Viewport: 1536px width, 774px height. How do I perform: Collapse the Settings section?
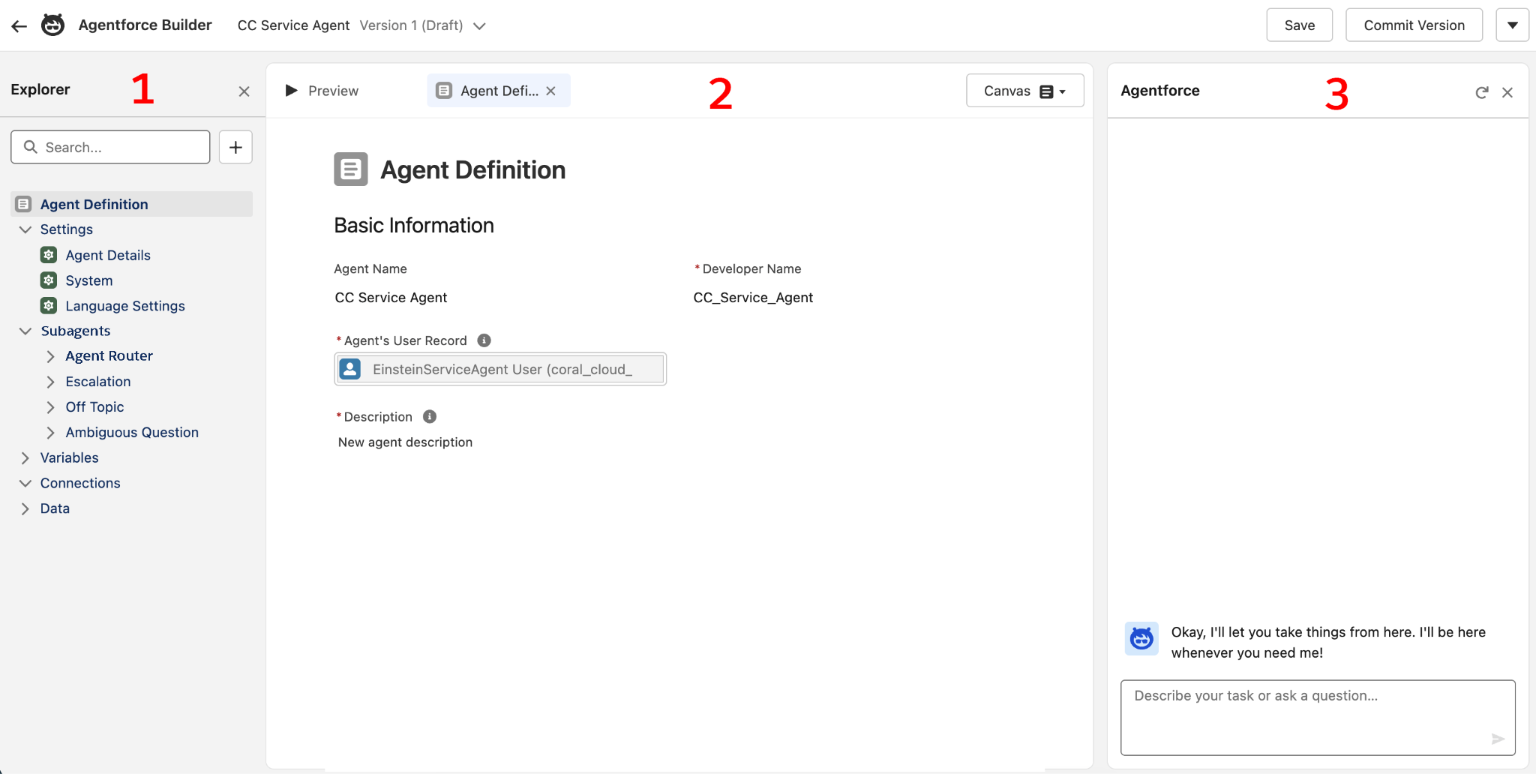(x=26, y=229)
